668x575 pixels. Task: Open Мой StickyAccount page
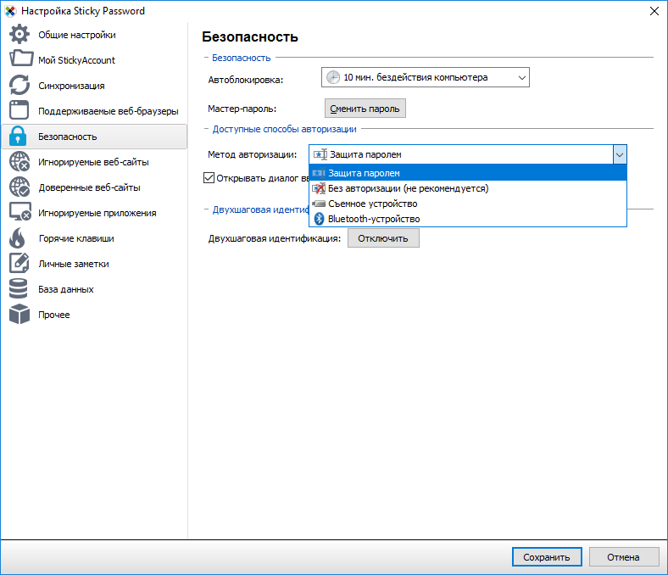(x=94, y=60)
